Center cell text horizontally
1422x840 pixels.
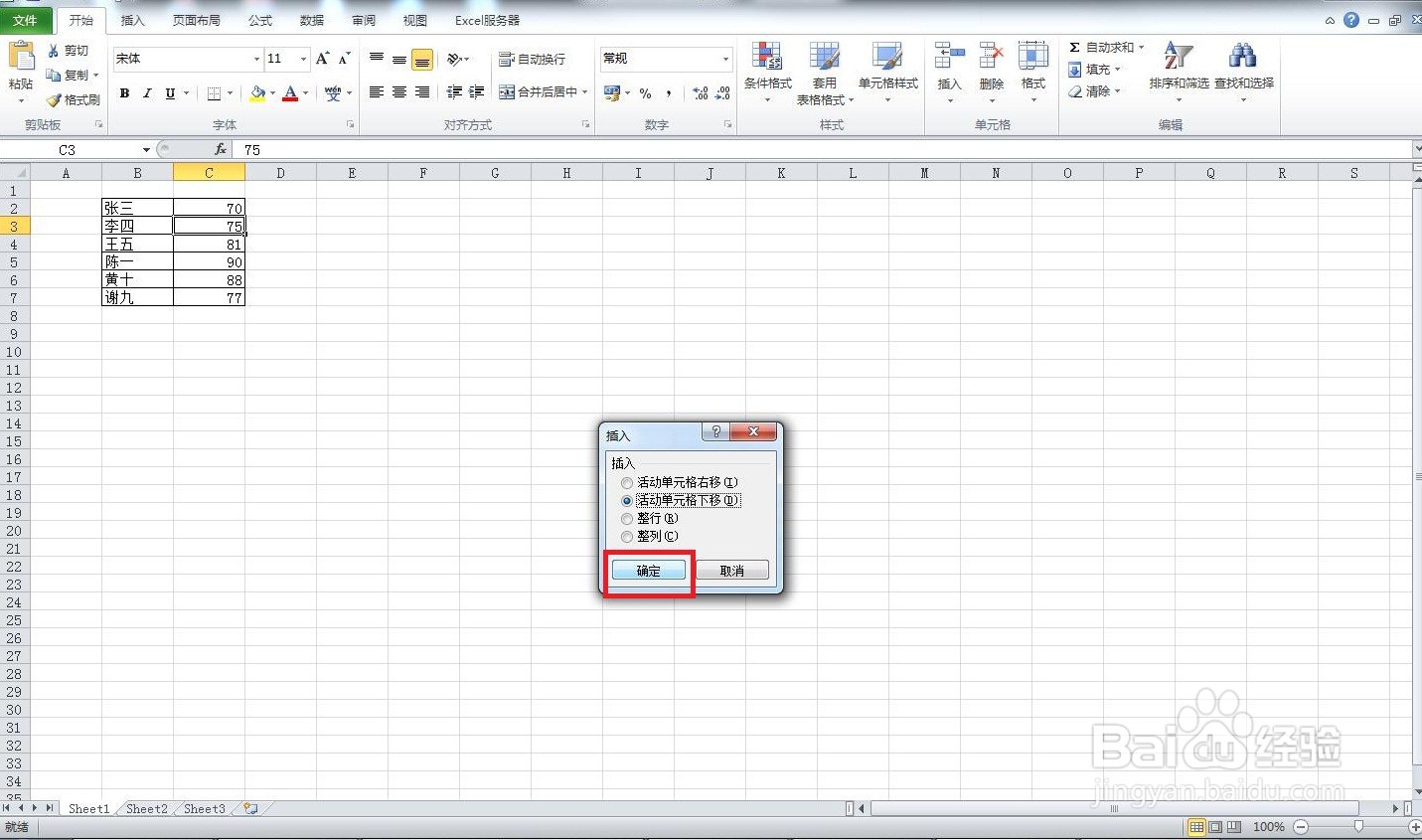(399, 92)
